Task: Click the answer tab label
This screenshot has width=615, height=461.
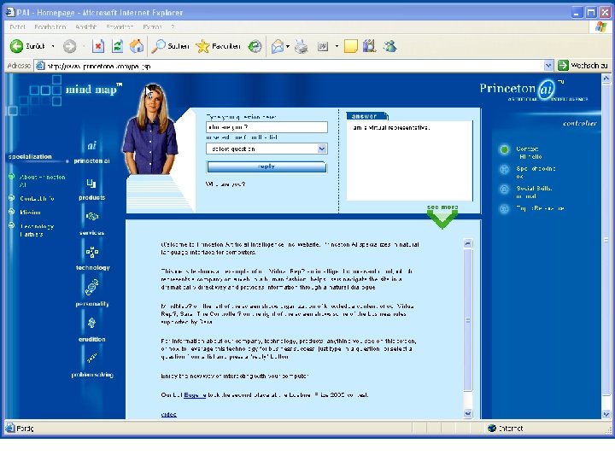Action: pos(366,116)
